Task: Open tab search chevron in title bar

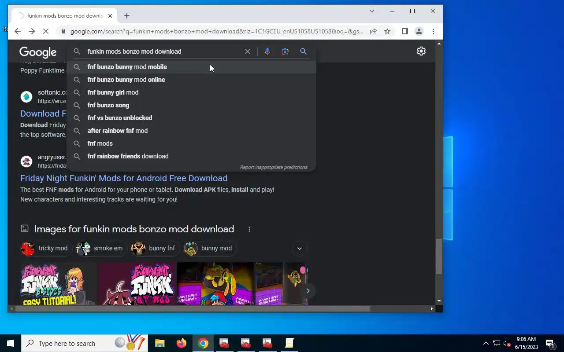Action: click(372, 11)
